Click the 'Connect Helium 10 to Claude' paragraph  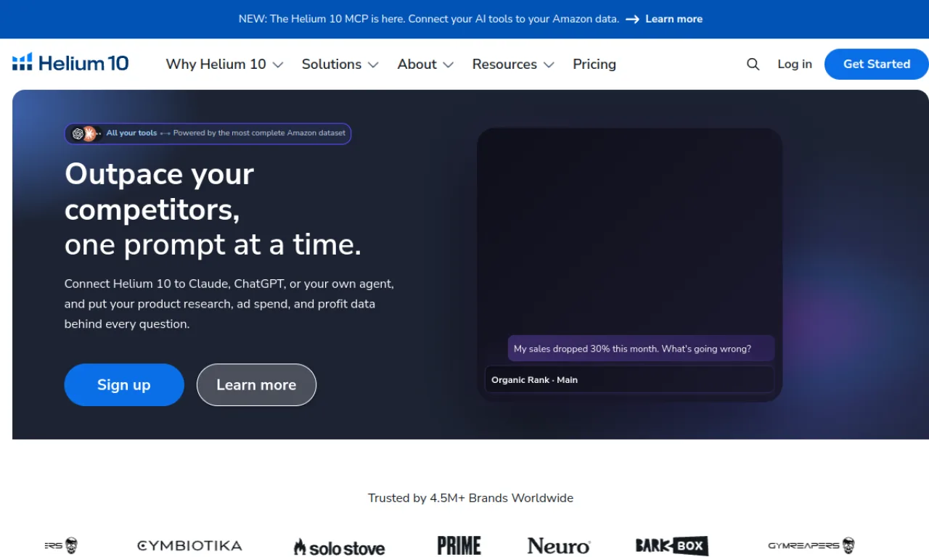click(x=229, y=304)
